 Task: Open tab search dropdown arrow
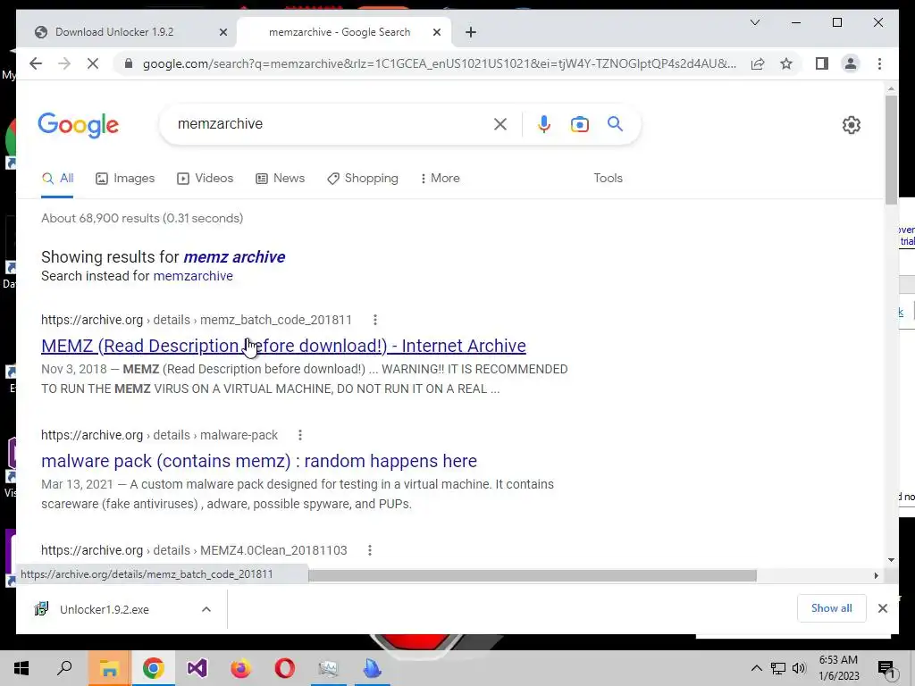click(754, 22)
